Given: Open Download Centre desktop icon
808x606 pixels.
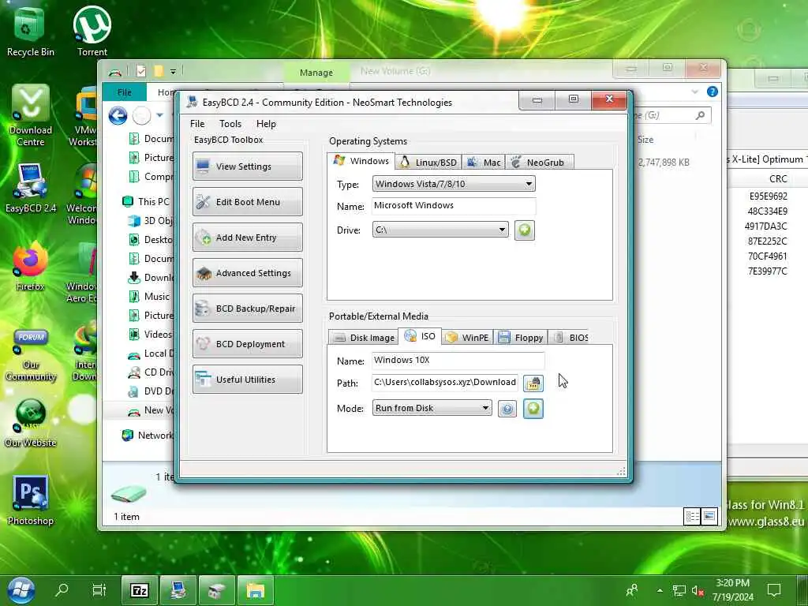Looking at the screenshot, I should (x=31, y=116).
